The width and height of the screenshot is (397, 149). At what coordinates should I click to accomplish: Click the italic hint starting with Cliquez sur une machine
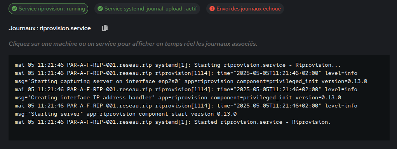point(133,44)
